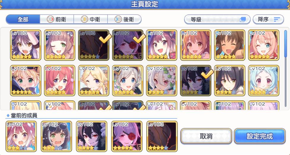Deselect the dark armored Lv103 character

[x=94, y=45]
